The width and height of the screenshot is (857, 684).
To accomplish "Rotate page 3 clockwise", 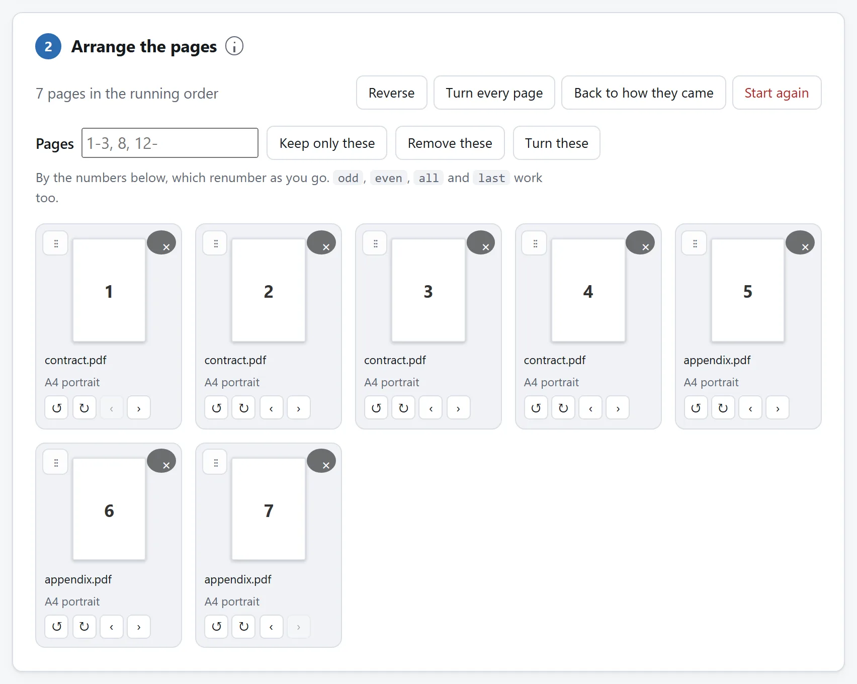I will 403,408.
